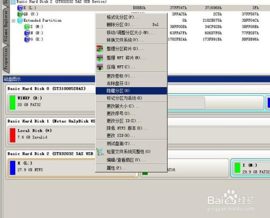
Task: Open the Properties vertical side tab
Action: pos(5,58)
